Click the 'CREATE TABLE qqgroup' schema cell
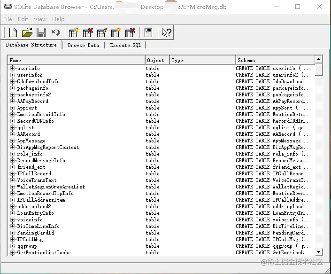This screenshot has height=274, width=331. [273, 246]
